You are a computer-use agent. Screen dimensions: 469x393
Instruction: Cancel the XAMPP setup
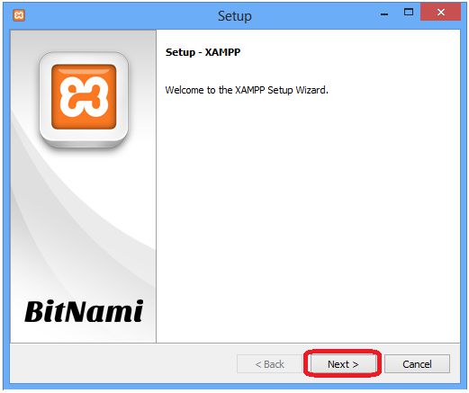[417, 364]
